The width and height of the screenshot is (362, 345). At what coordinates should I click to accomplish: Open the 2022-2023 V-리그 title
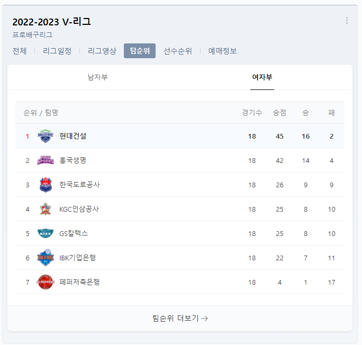(51, 22)
